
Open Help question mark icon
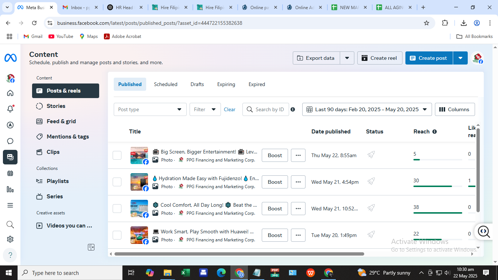(x=10, y=255)
